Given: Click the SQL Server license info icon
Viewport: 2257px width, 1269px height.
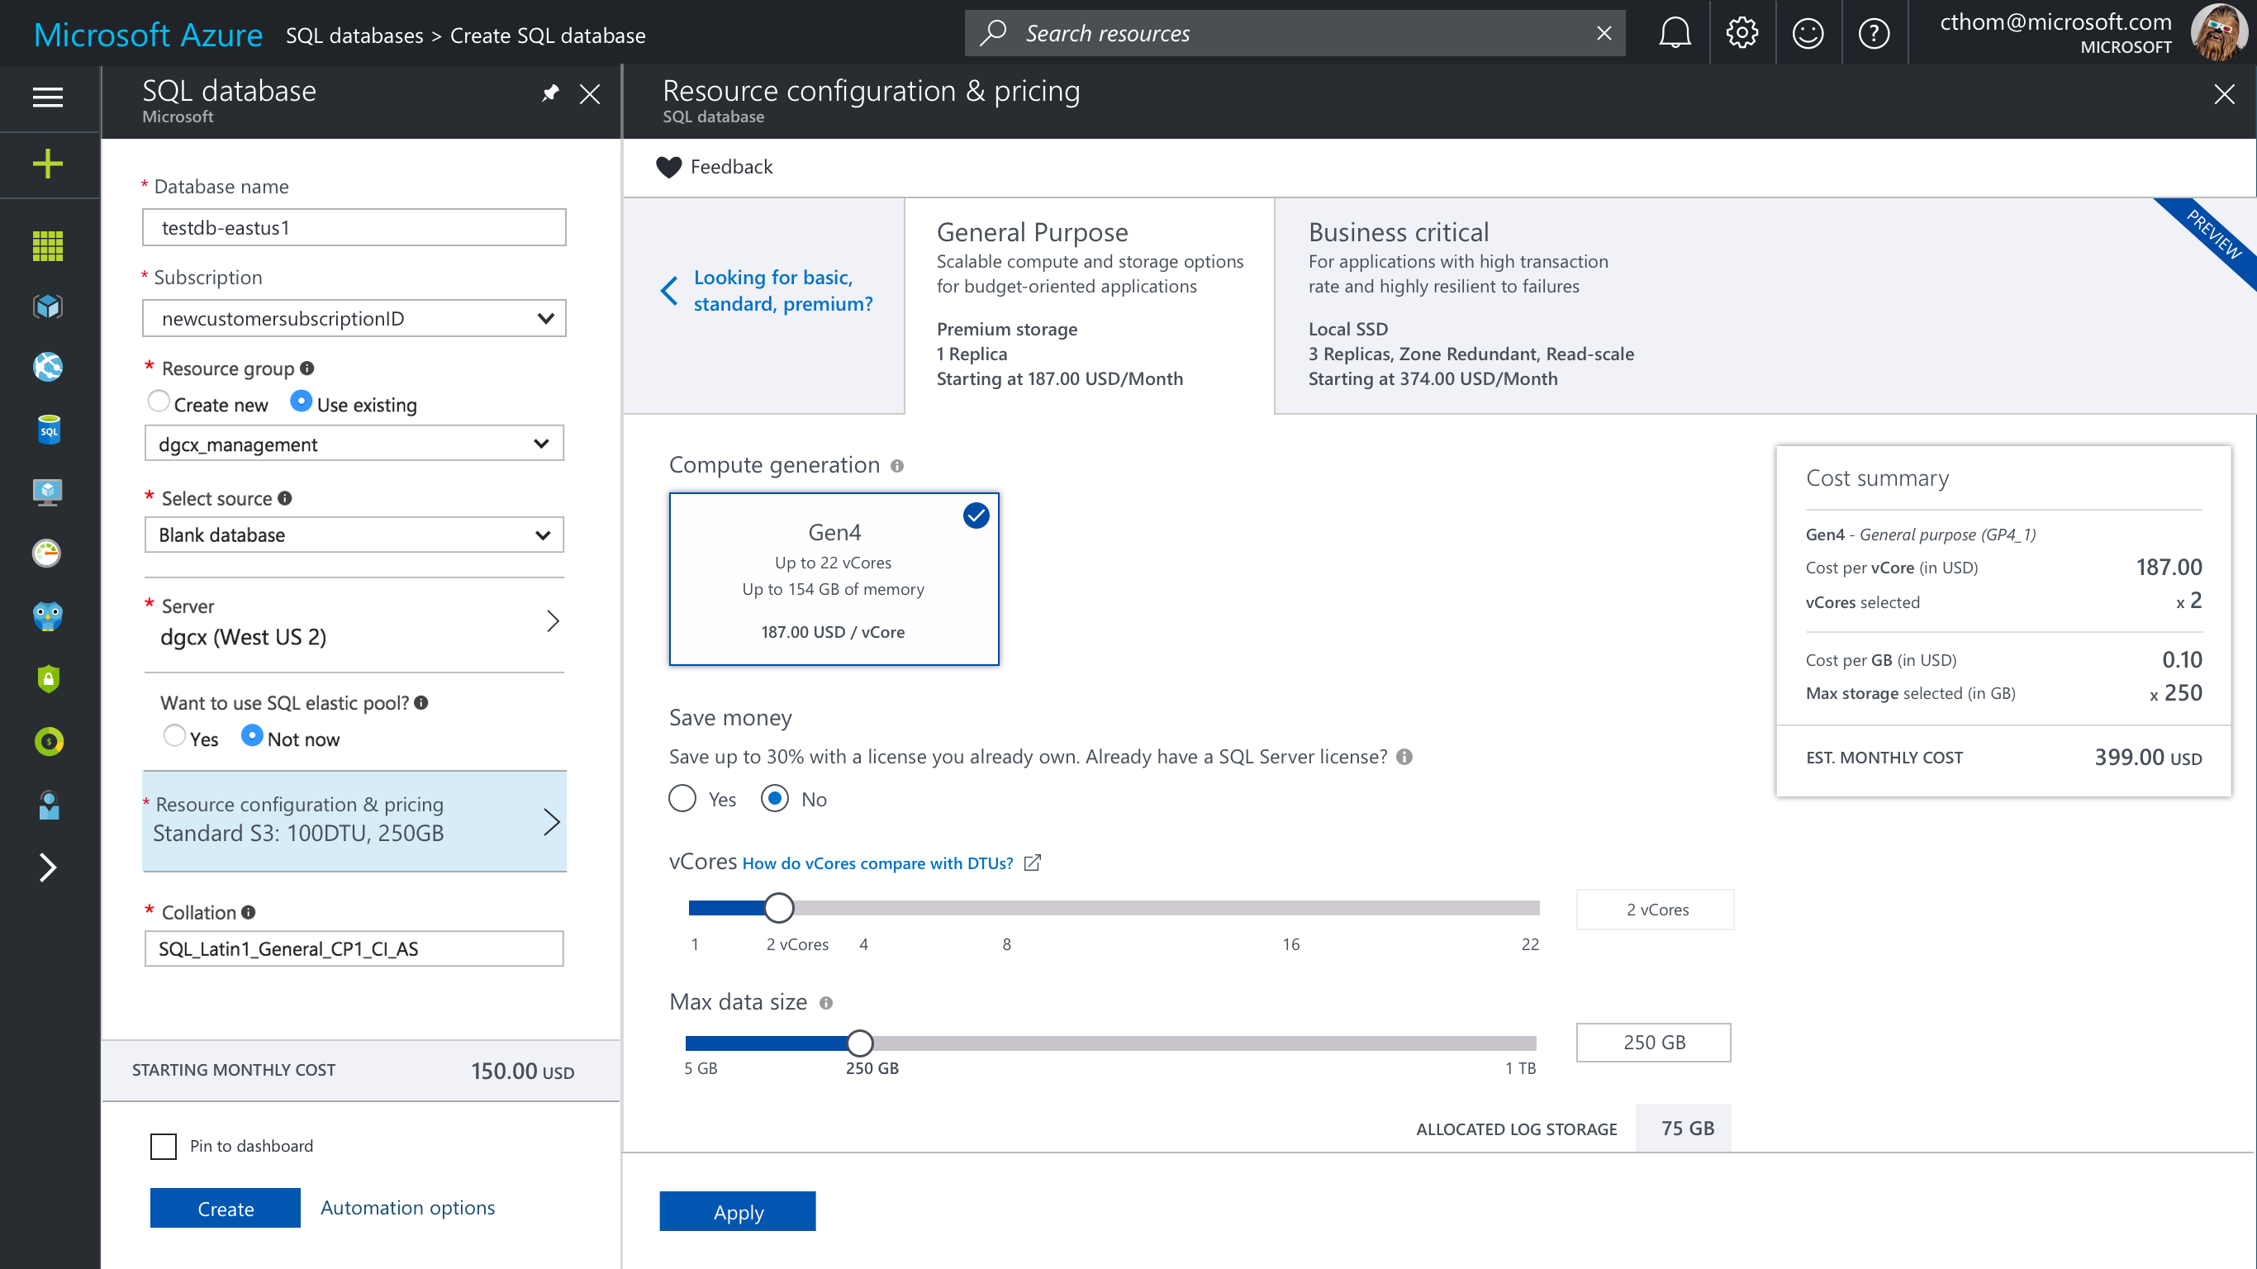Looking at the screenshot, I should click(x=1404, y=756).
